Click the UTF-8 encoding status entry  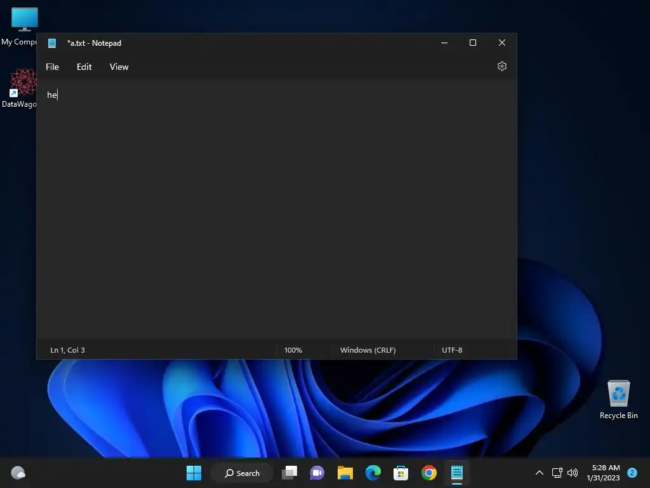click(452, 350)
